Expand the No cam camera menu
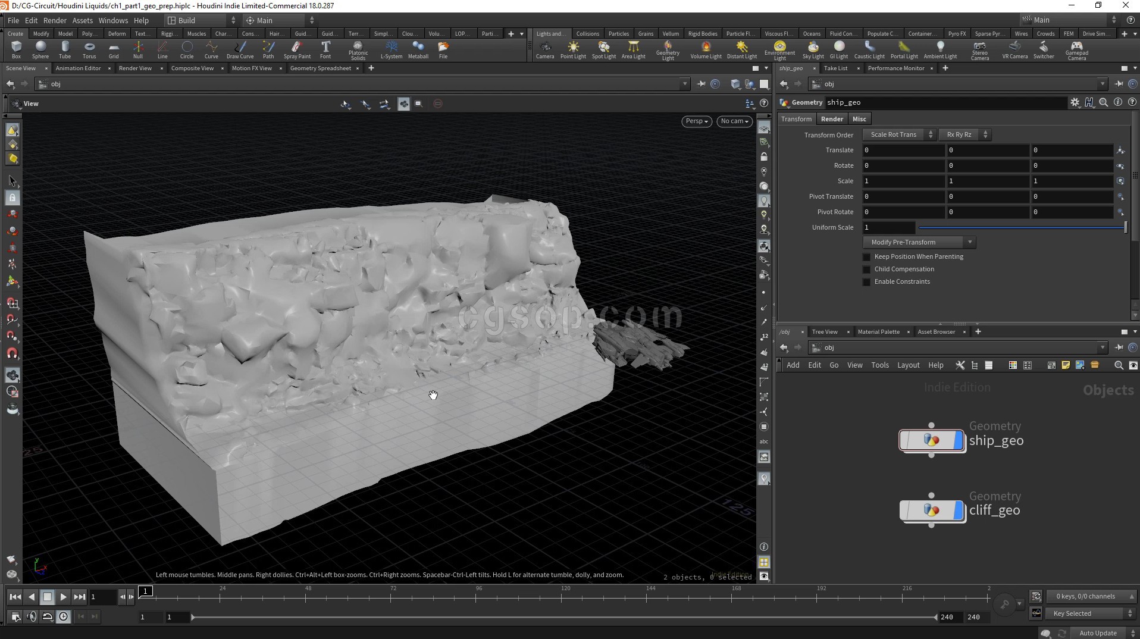The image size is (1140, 639). coord(734,121)
